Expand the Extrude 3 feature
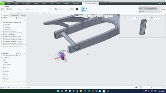Image resolution: width=166 pixels, height=93 pixels. [2, 78]
